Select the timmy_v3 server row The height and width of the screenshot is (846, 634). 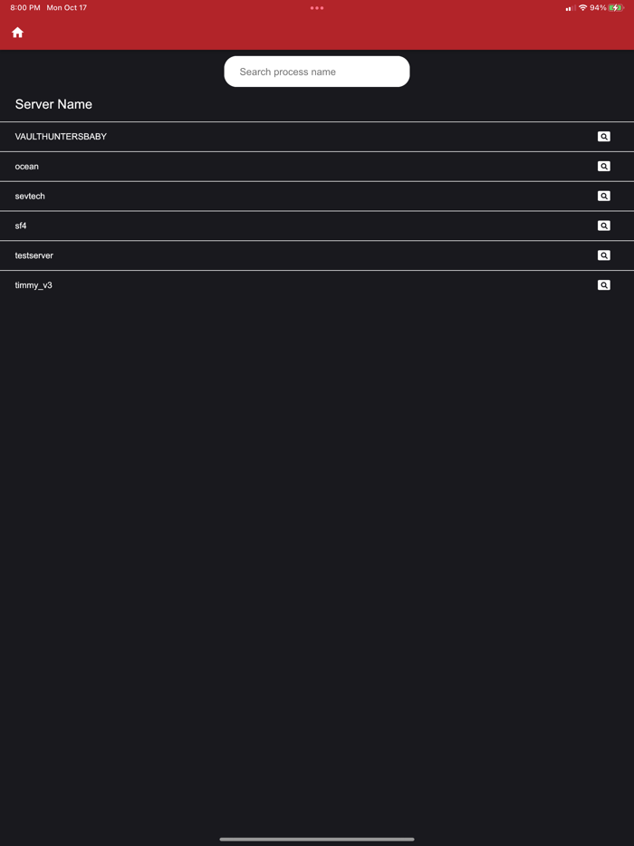point(272,284)
